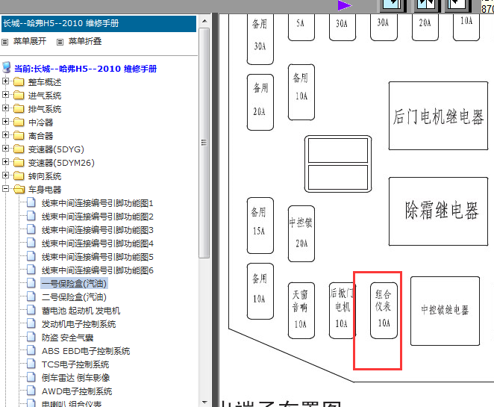Expand the 变速器(5DYM26) tree node
The width and height of the screenshot is (494, 407).
[5, 162]
